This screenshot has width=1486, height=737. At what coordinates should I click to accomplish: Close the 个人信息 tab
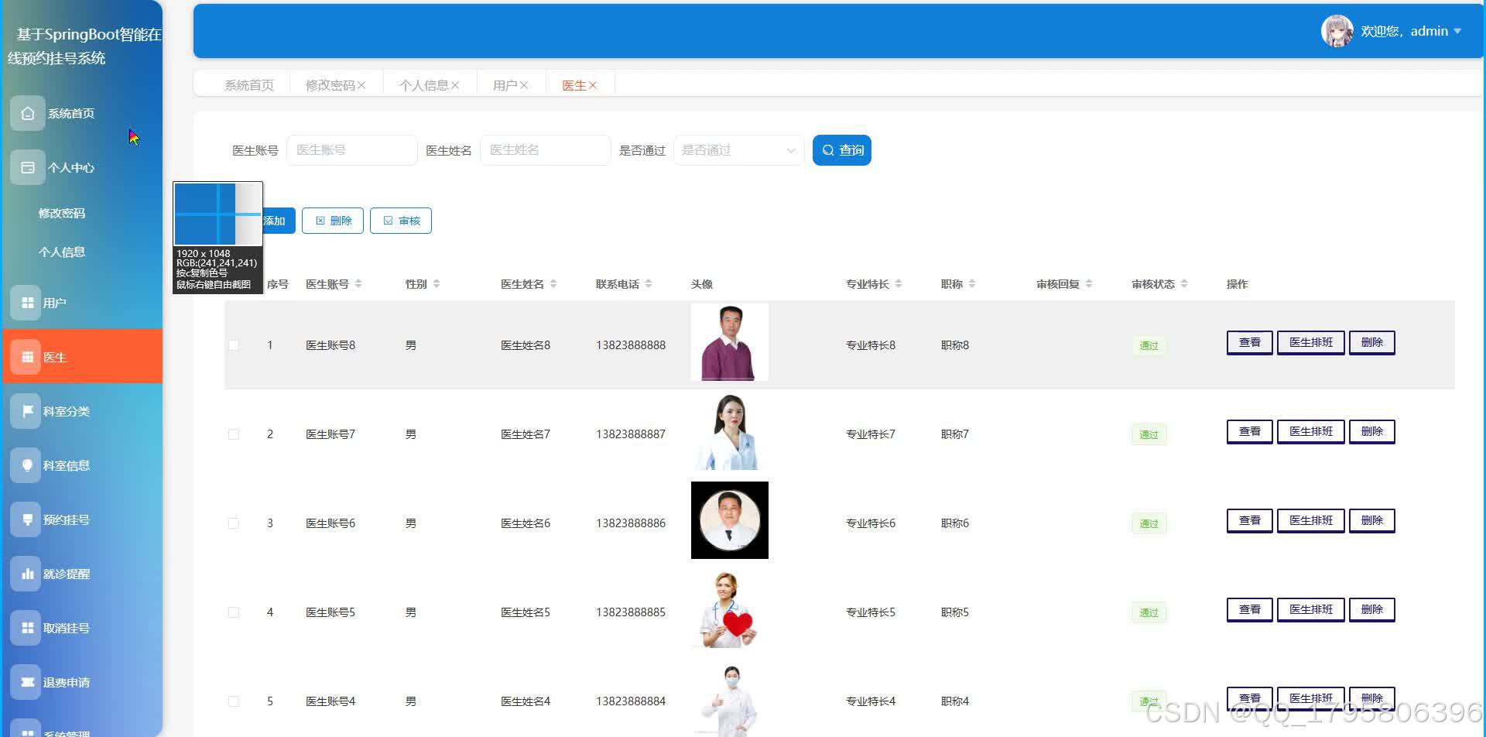click(x=455, y=85)
